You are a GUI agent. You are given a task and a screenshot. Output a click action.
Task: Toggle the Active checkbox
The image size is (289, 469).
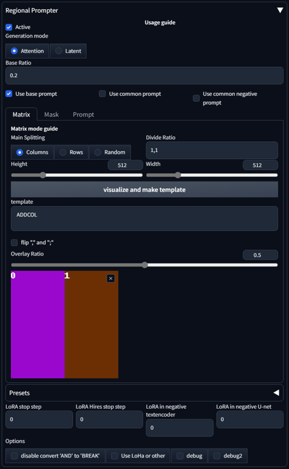click(9, 27)
